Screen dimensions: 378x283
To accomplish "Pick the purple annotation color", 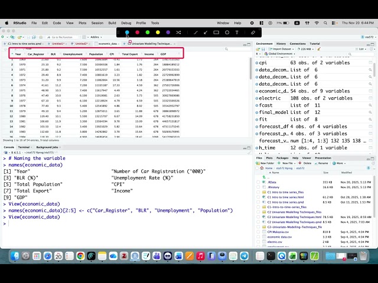I will (168, 32).
